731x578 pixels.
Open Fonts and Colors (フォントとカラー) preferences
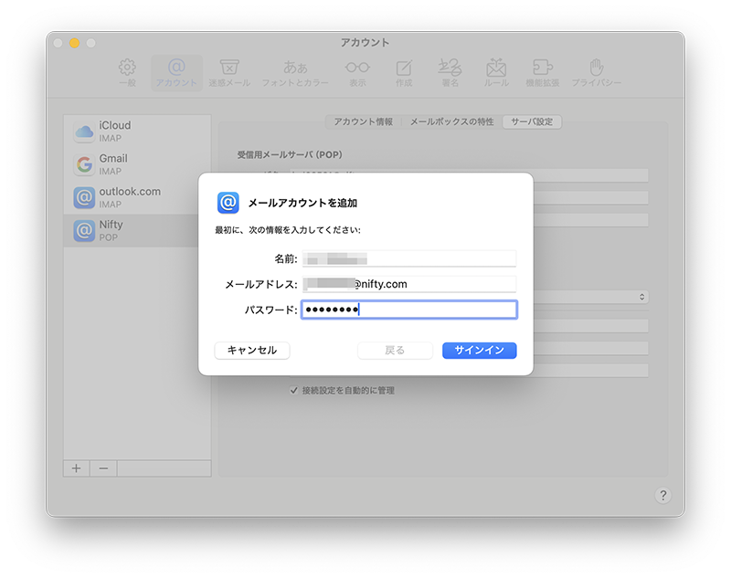[295, 72]
